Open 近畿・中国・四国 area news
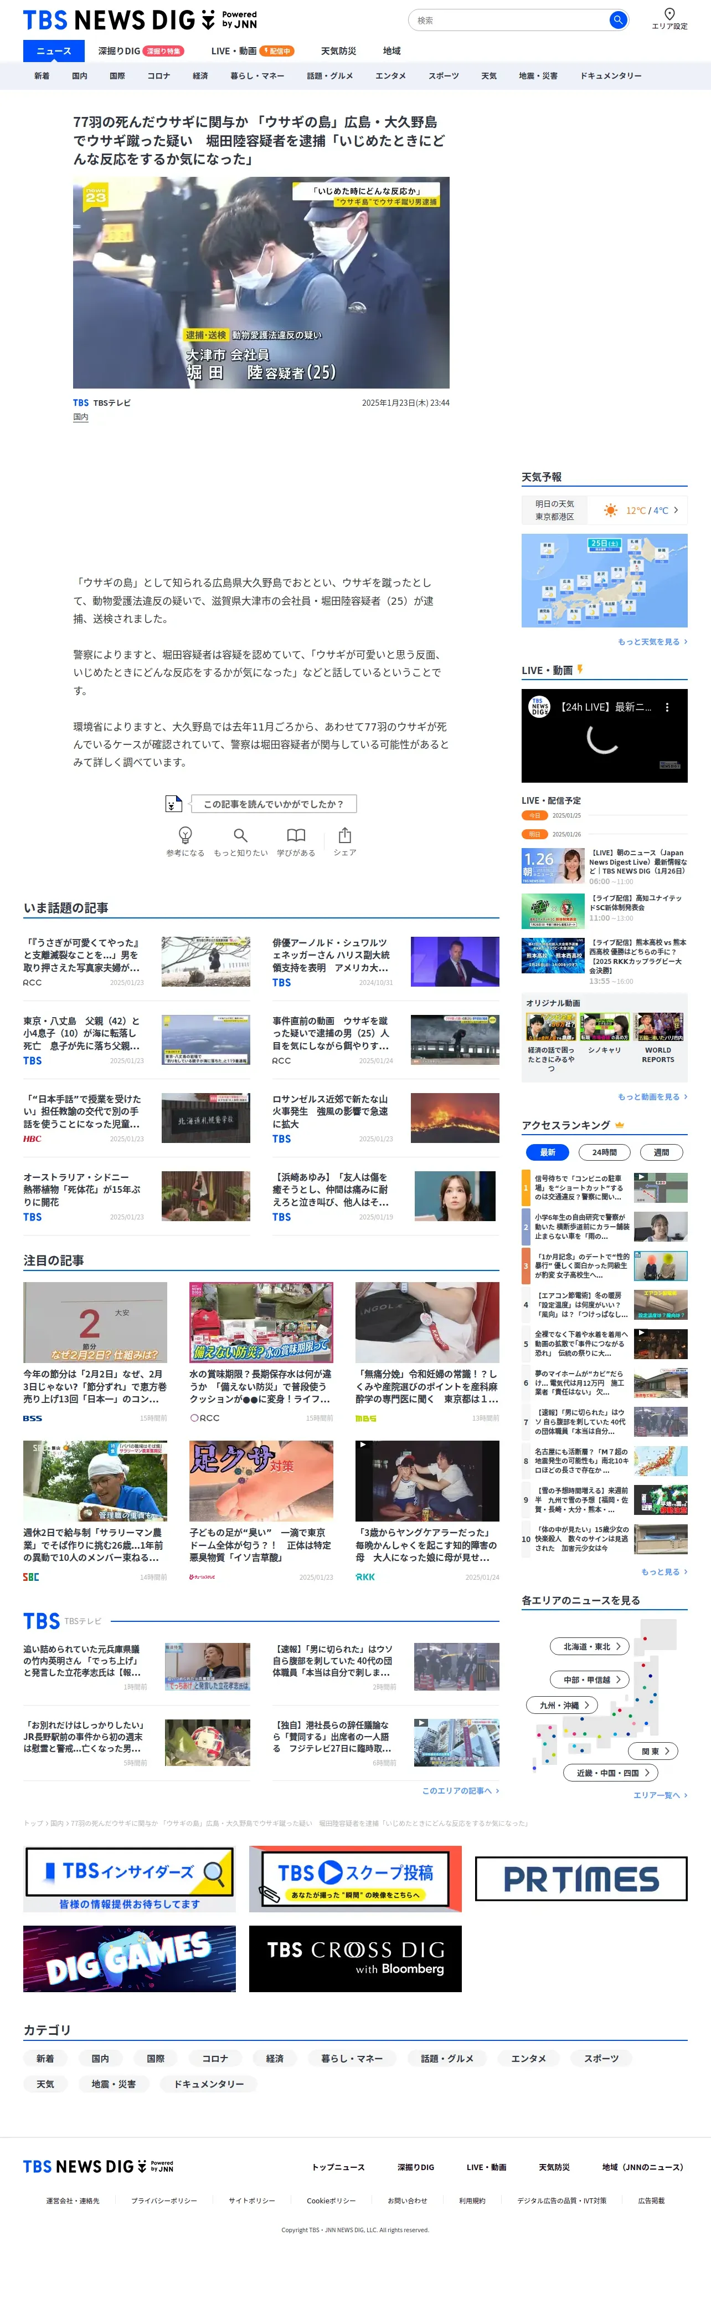 pos(611,1772)
